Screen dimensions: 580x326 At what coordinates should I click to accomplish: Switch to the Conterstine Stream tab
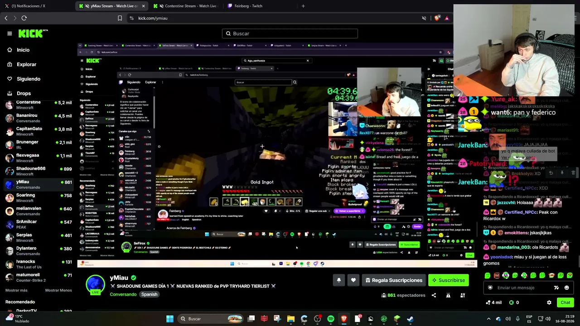[186, 6]
